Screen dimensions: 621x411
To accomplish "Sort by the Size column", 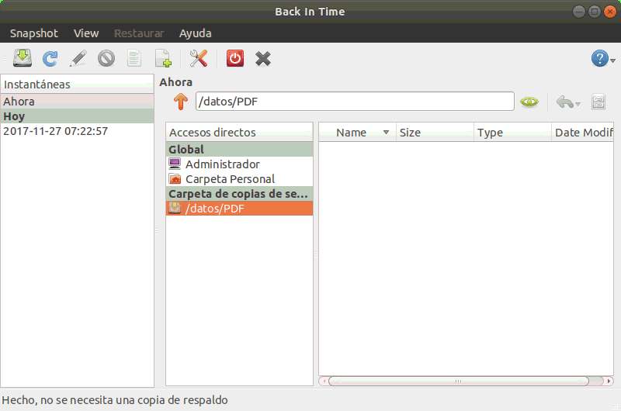I will [435, 133].
